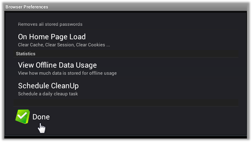Open On Home Page Load setting
252x142 pixels.
click(x=126, y=40)
